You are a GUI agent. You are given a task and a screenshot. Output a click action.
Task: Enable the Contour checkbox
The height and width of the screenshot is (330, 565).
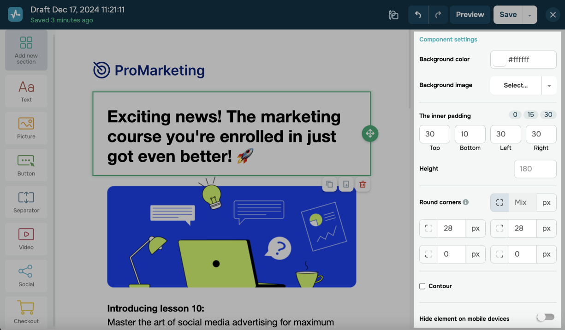(x=422, y=286)
